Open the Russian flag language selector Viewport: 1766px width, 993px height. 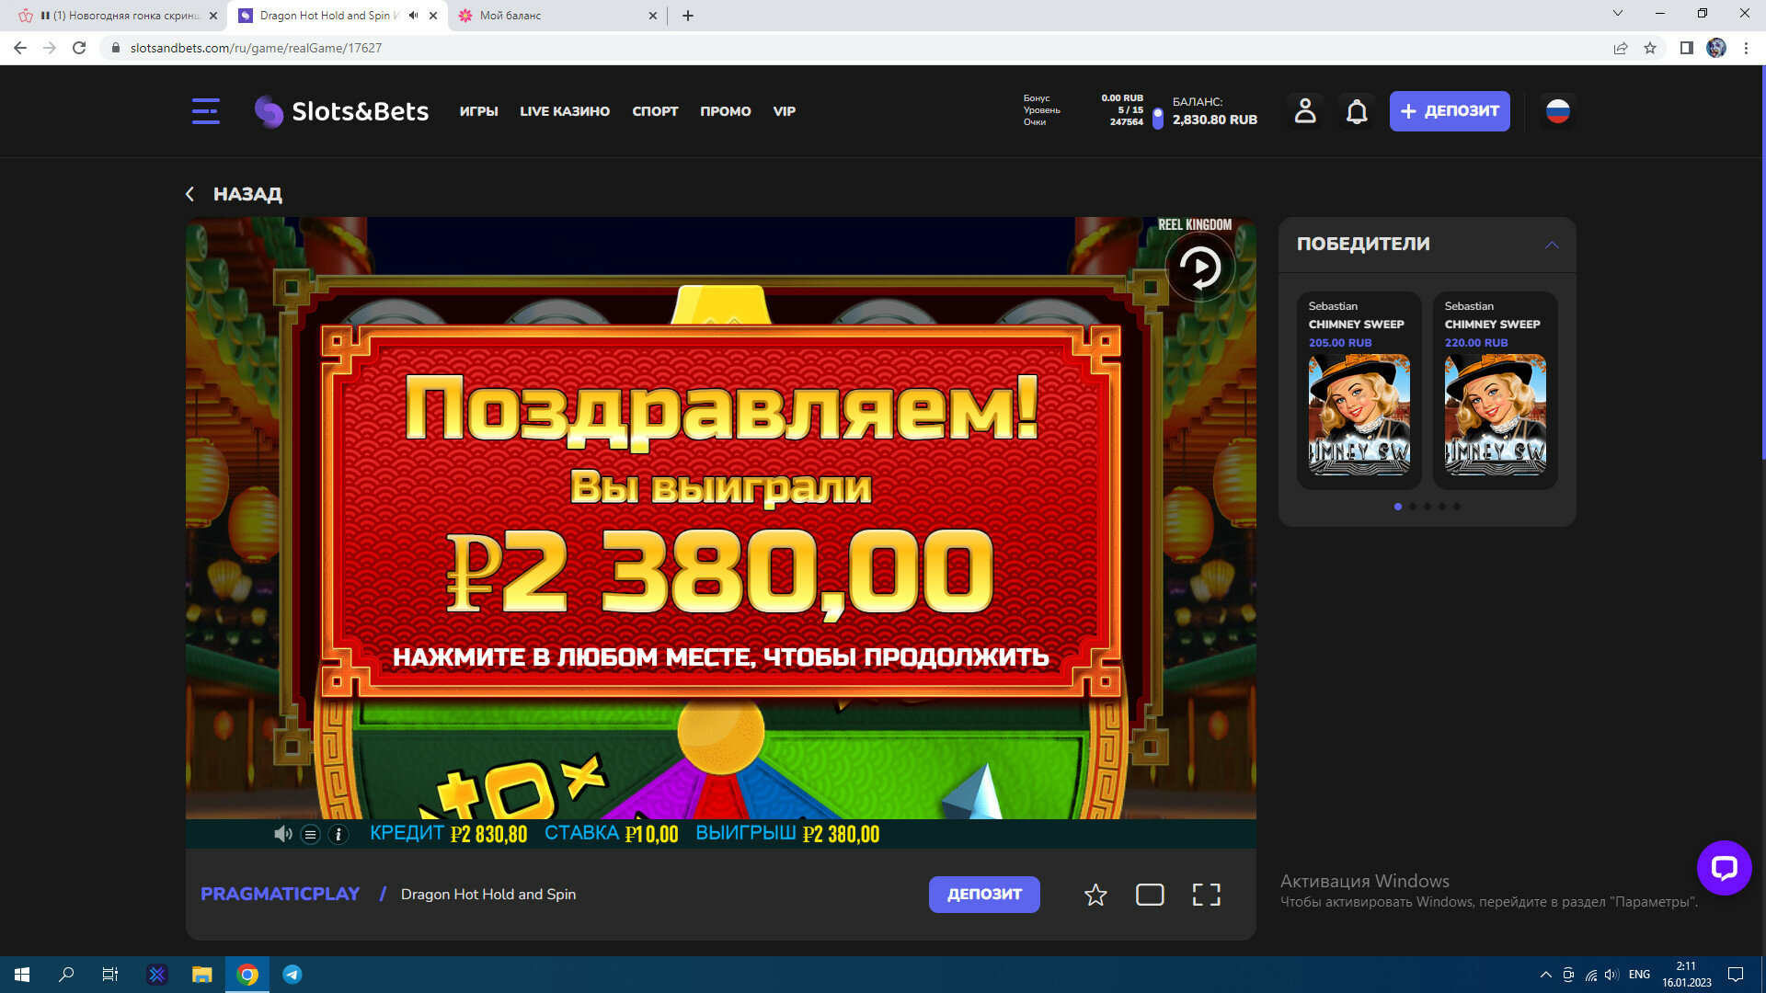[x=1557, y=111]
